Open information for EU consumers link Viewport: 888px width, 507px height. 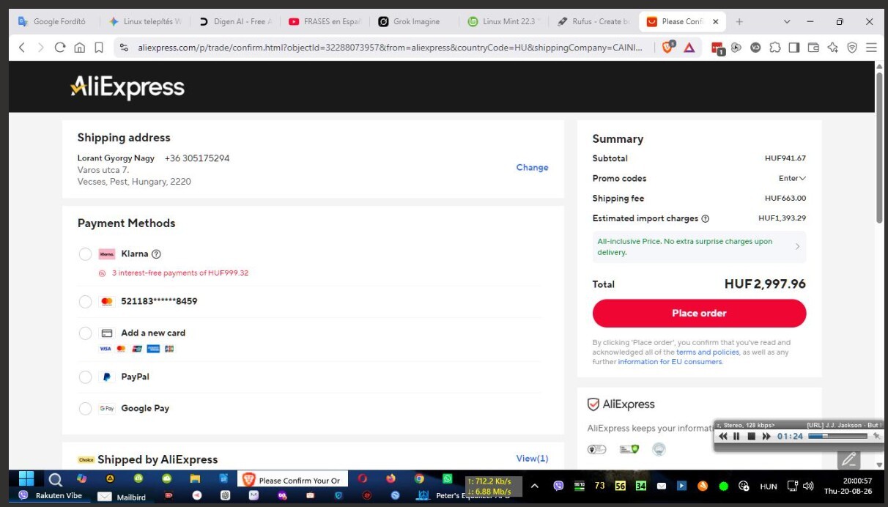[x=670, y=362]
